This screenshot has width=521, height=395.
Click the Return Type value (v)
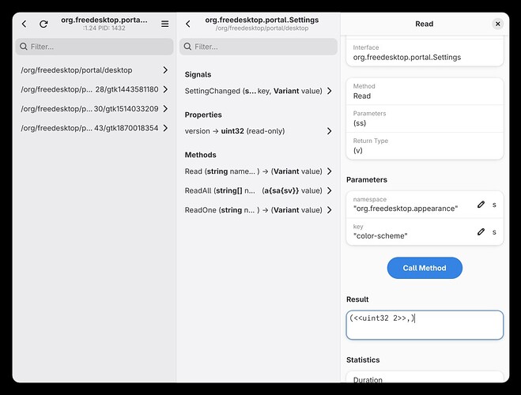click(x=357, y=150)
